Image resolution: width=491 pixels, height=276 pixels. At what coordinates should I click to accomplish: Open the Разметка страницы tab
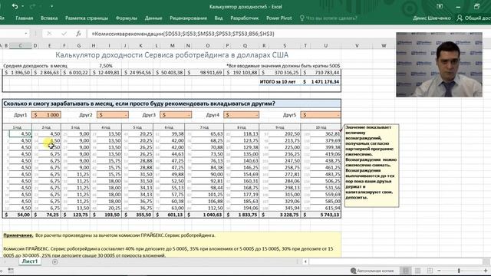click(x=87, y=18)
